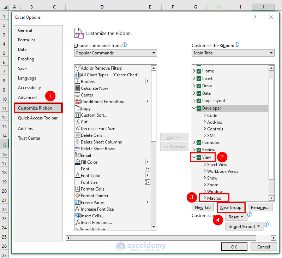Click the Cancel button
This screenshot has height=258, width=282.
point(264,247)
